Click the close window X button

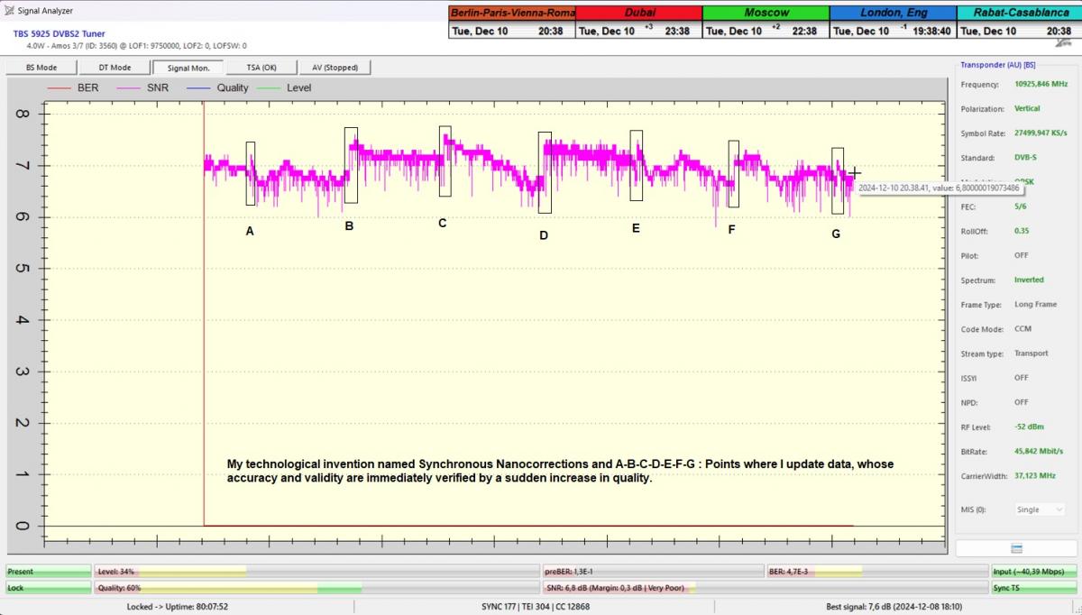tap(1066, 42)
